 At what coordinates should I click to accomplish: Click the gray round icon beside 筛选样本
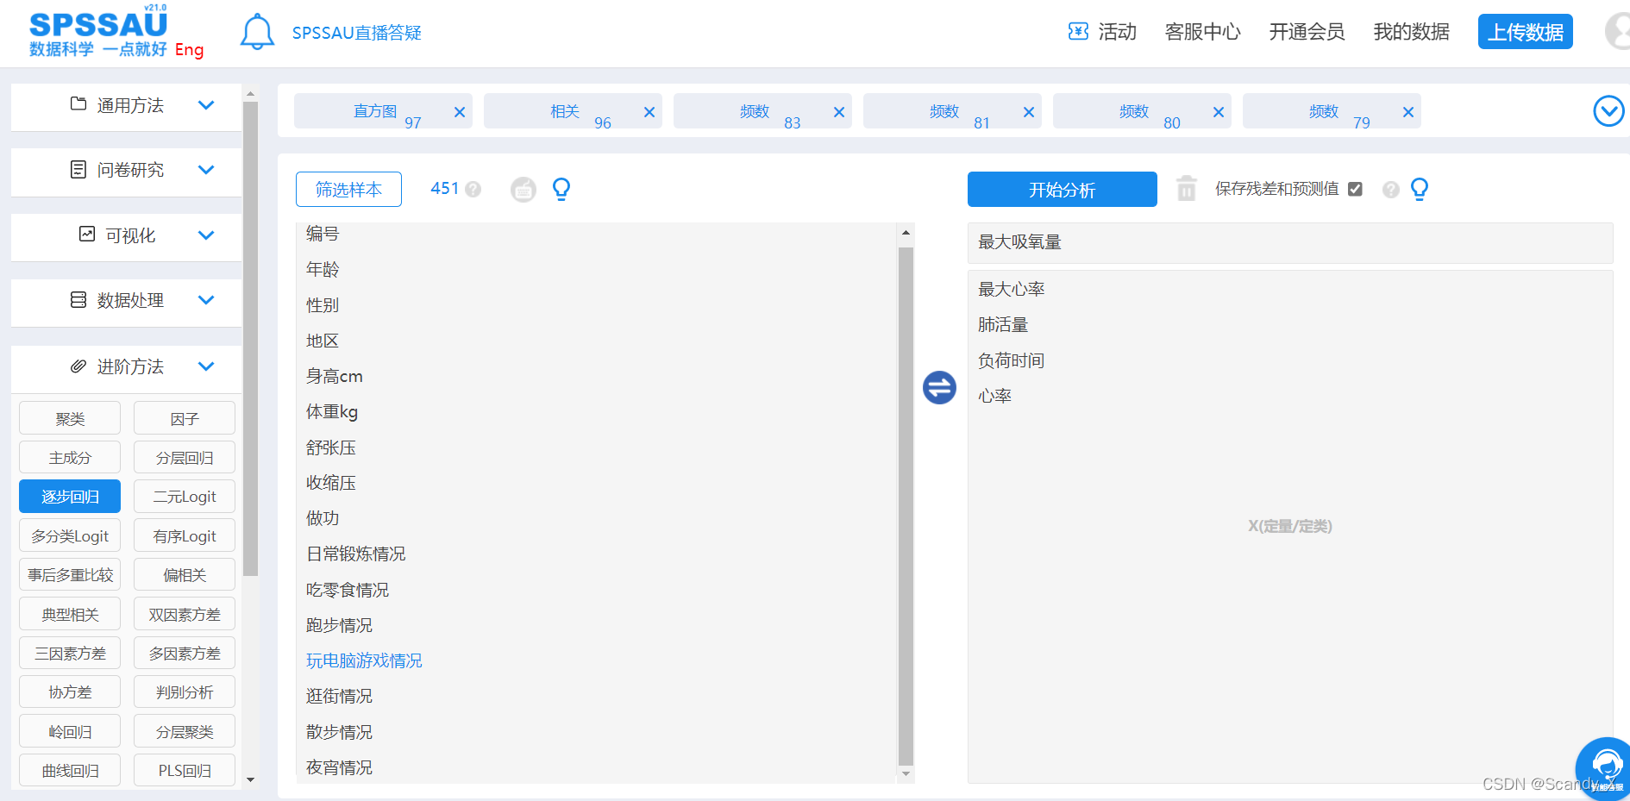click(x=523, y=189)
